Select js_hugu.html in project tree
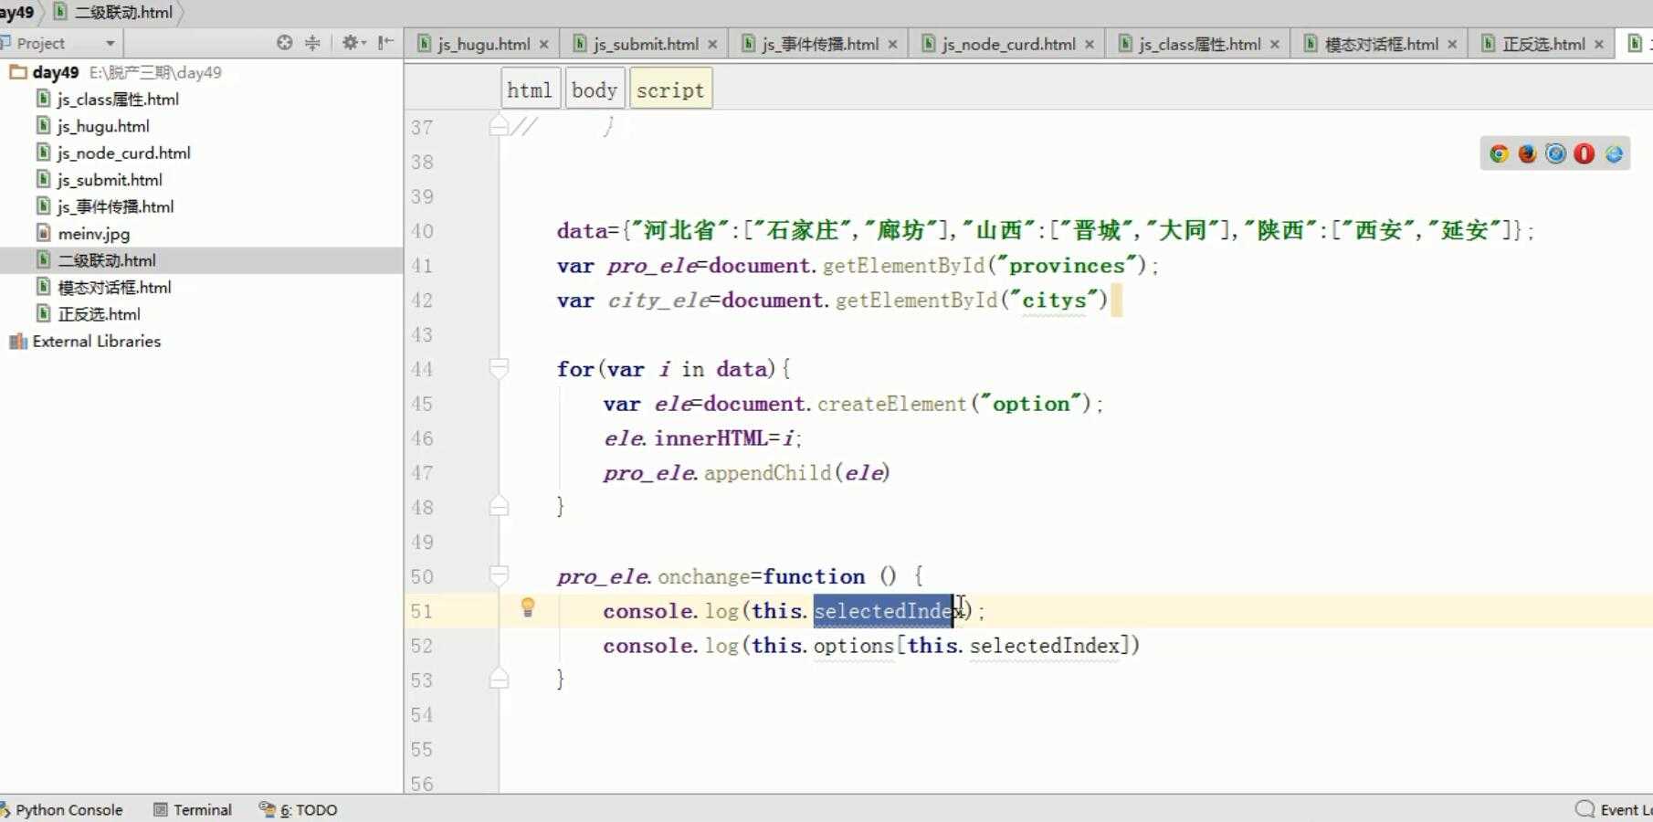 click(103, 126)
